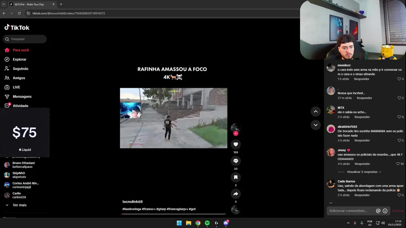Open creator avatar beside the video
Viewport: 406px width, 228px height.
[x=236, y=128]
